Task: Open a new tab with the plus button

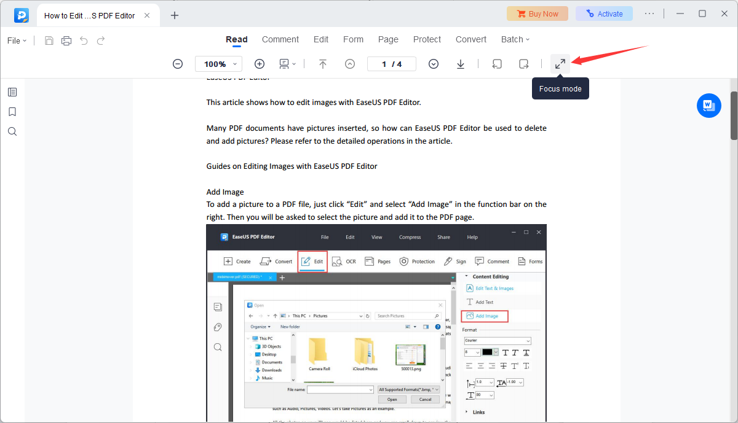Action: (x=175, y=15)
